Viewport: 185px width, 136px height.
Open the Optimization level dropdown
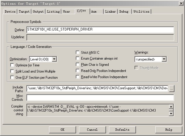54,59
